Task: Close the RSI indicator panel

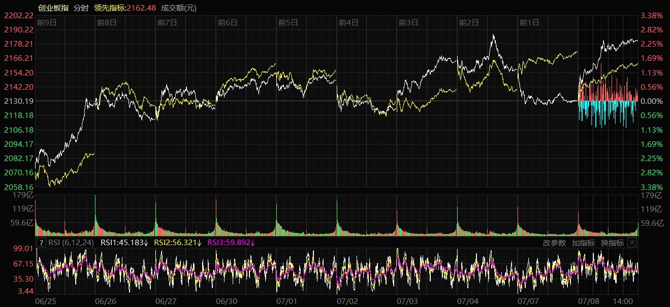Action: coord(632,243)
